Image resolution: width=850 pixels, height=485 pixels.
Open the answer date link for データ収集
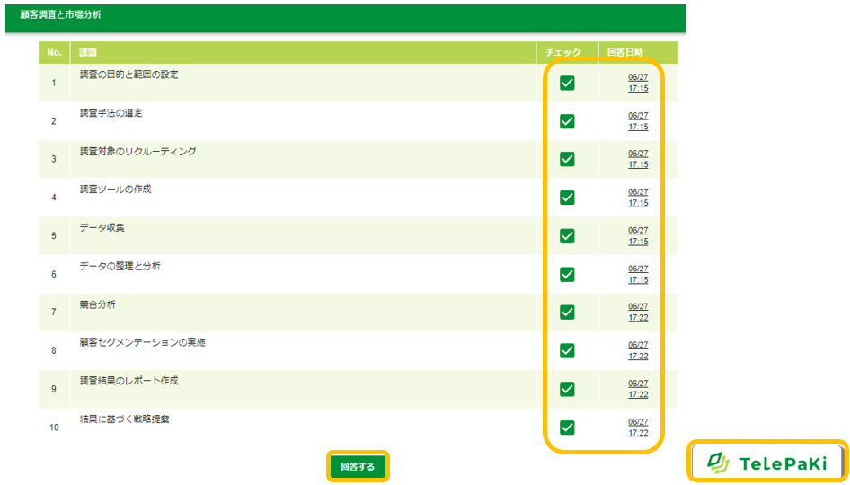click(x=638, y=235)
